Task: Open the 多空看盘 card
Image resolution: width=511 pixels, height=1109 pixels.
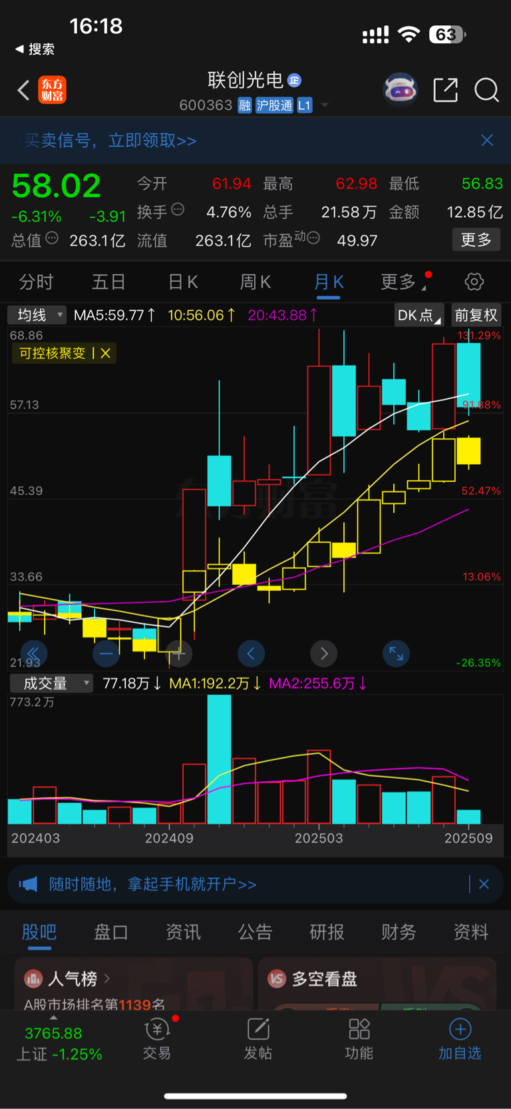Action: click(x=377, y=984)
